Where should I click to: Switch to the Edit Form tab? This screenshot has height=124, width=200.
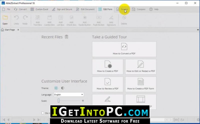(x=105, y=9)
